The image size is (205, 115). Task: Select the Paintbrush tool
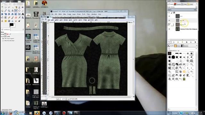click(12, 18)
